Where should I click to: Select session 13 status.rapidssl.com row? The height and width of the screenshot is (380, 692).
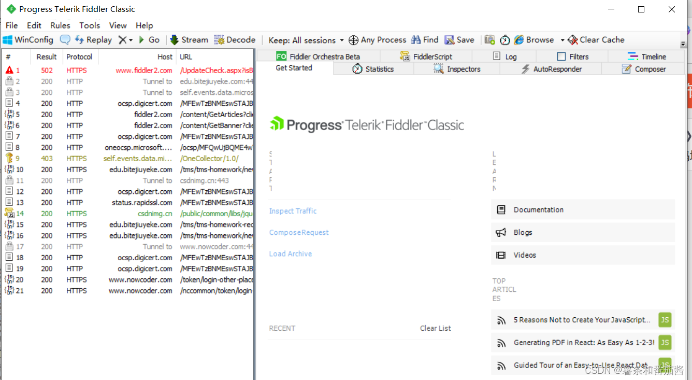[127, 203]
